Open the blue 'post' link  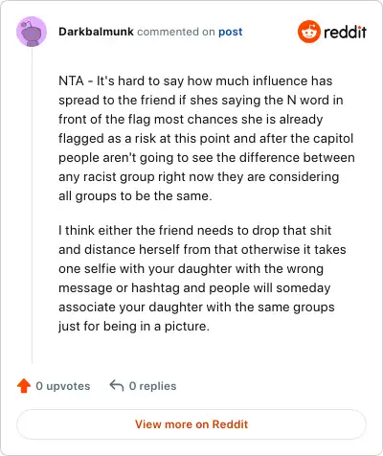[231, 32]
